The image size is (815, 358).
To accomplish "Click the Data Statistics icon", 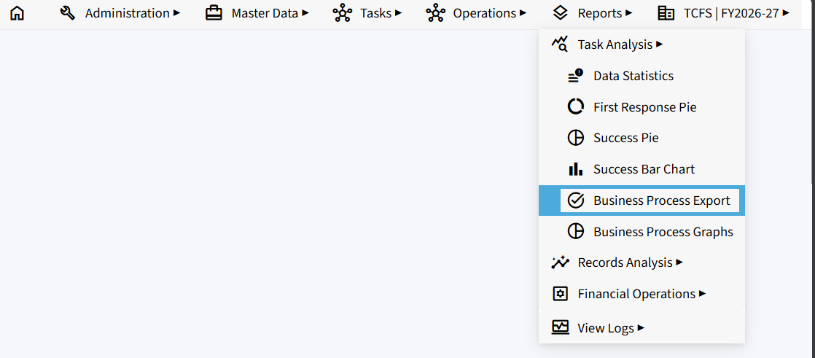I will [x=575, y=76].
